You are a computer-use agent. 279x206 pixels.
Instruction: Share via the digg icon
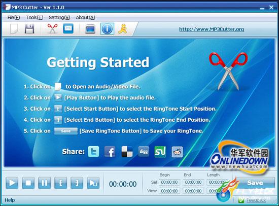click(x=144, y=152)
